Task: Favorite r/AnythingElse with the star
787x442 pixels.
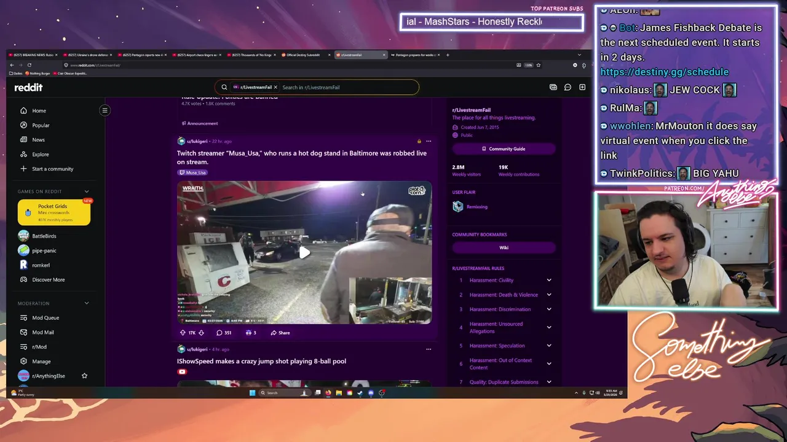Action: pyautogui.click(x=84, y=376)
